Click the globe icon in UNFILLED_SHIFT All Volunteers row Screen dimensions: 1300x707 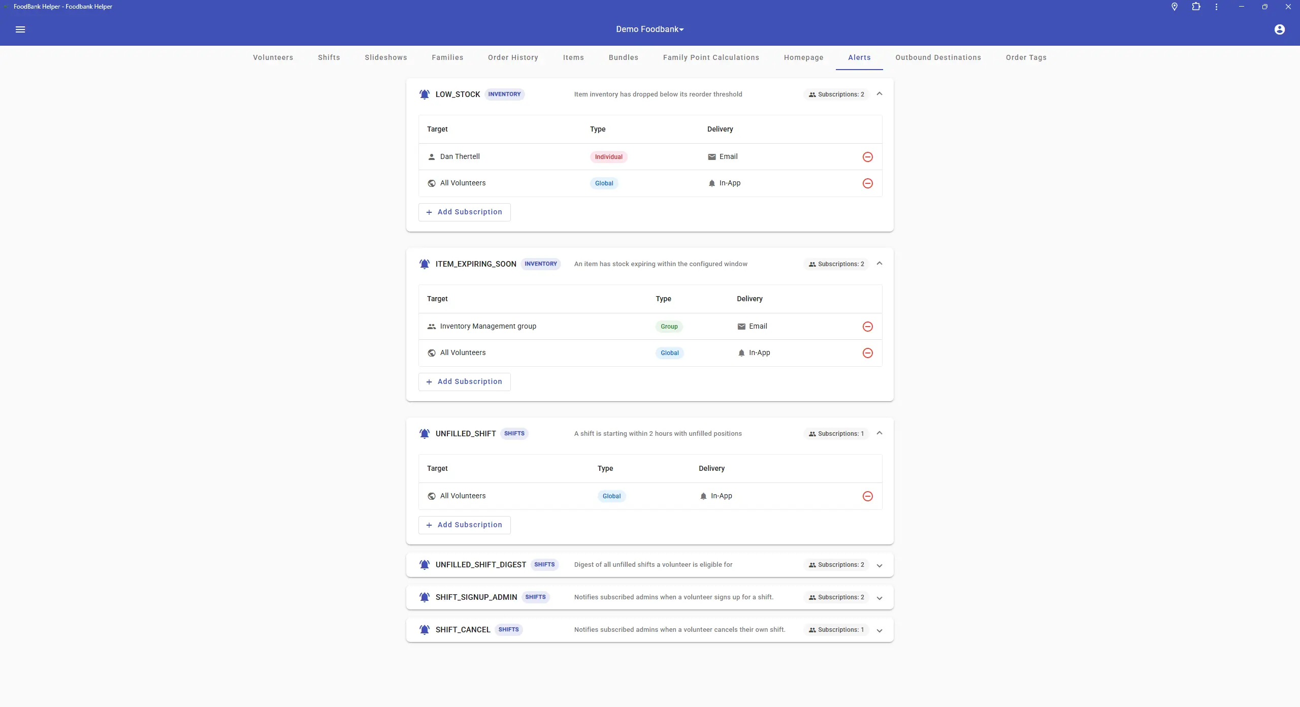tap(431, 496)
